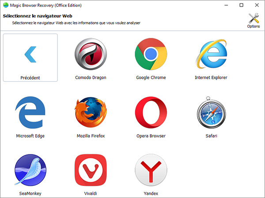This screenshot has width=265, height=198.
Task: Pick the Vivaldi browser icon
Action: click(91, 170)
